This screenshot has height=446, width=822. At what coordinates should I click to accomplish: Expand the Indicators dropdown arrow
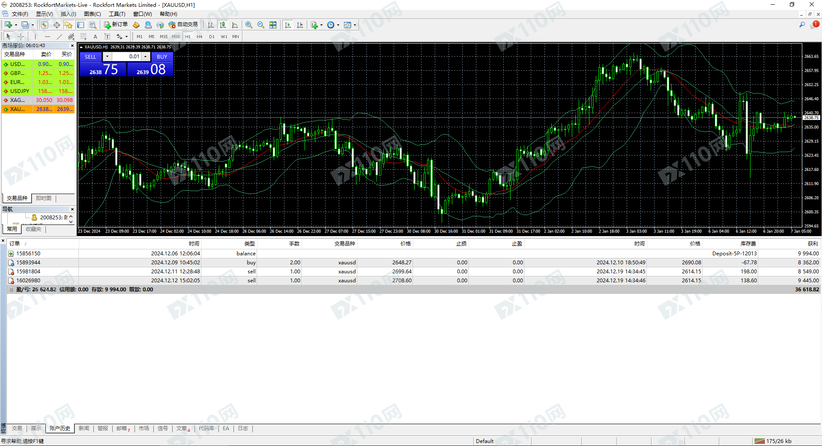tap(321, 25)
